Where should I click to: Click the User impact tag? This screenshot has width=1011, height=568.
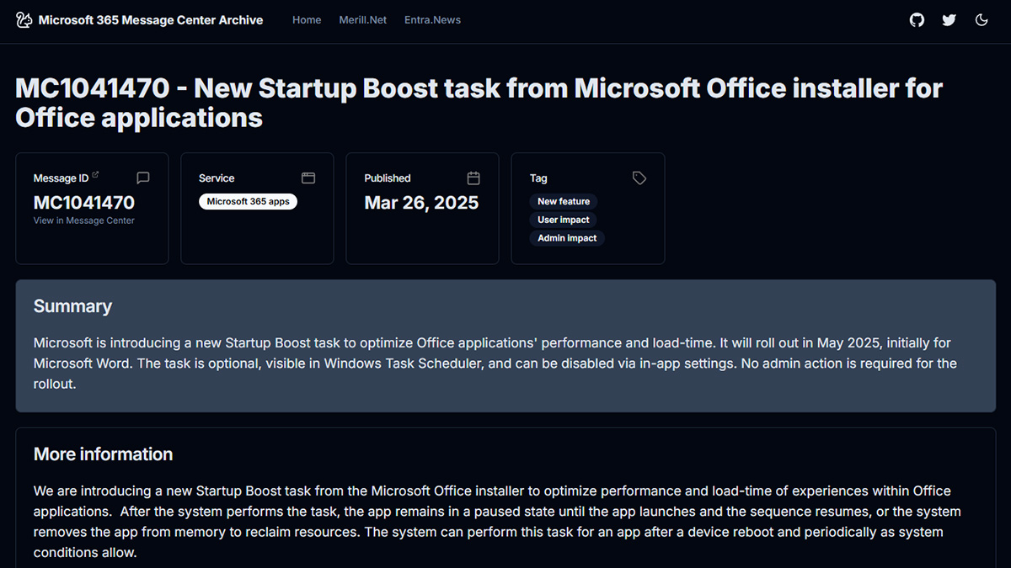click(x=564, y=220)
